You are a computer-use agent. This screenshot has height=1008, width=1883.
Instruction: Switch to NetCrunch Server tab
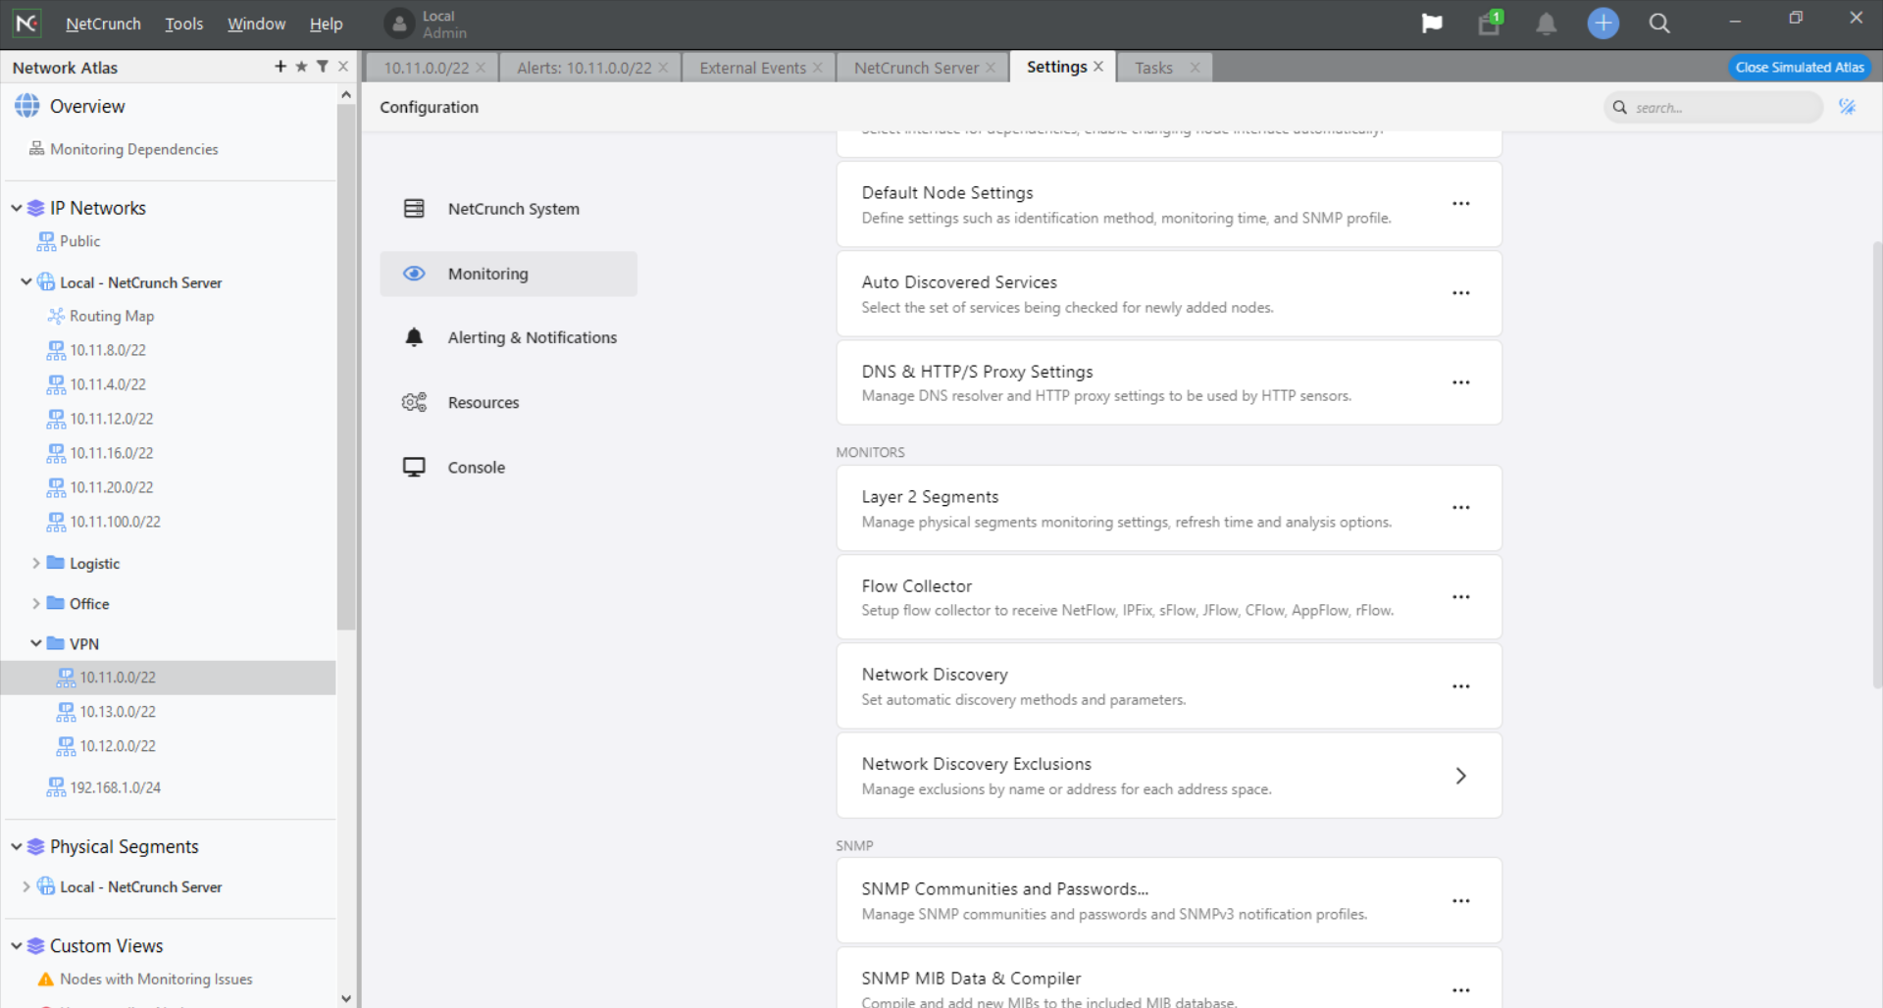pos(916,68)
